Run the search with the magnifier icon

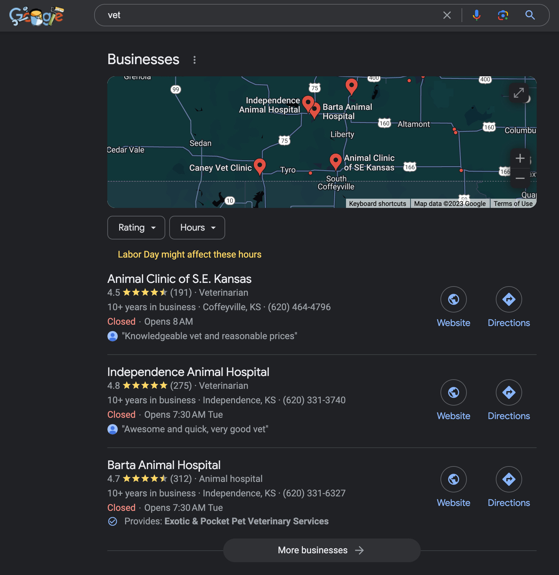530,15
